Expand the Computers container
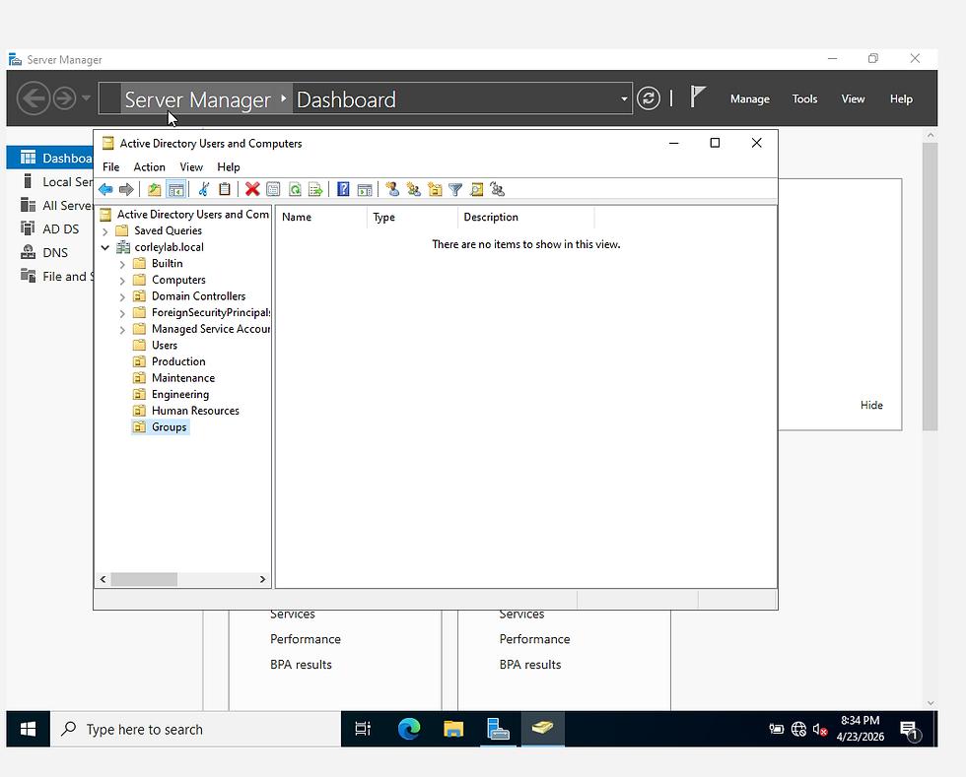This screenshot has height=777, width=966. (x=122, y=281)
